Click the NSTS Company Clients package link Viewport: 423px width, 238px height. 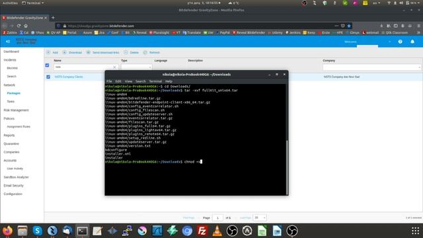(69, 77)
